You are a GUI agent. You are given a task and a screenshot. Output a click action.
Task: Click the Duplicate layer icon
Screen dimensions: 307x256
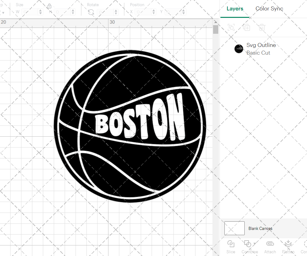247,27
